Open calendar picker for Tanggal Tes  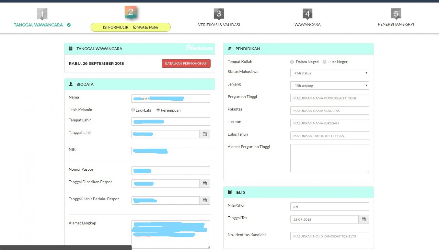point(364,219)
